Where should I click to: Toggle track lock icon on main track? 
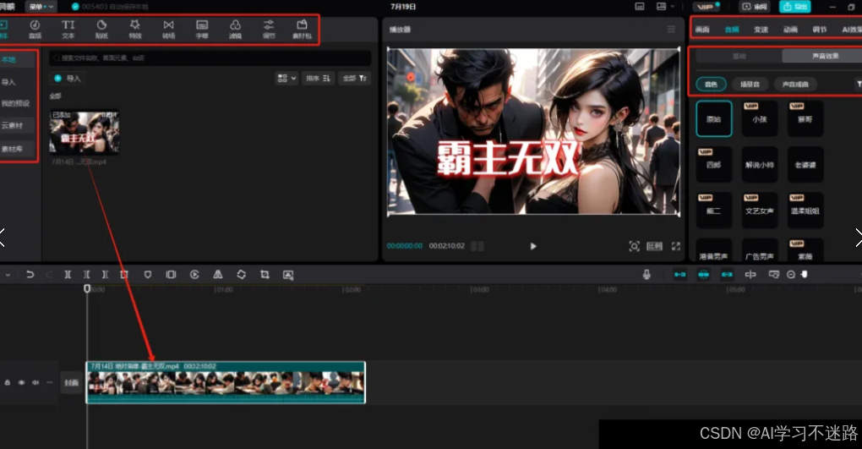7,382
